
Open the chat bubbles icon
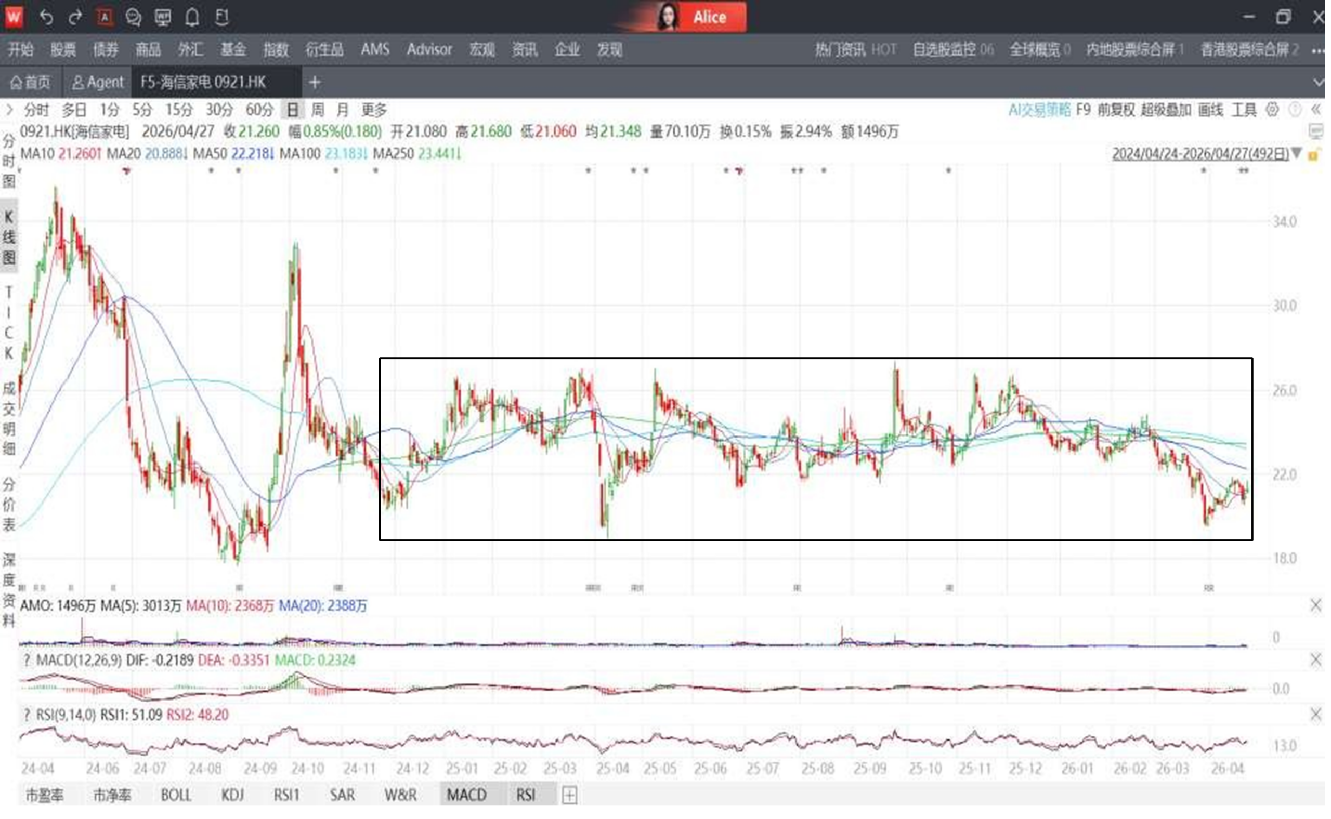click(133, 17)
